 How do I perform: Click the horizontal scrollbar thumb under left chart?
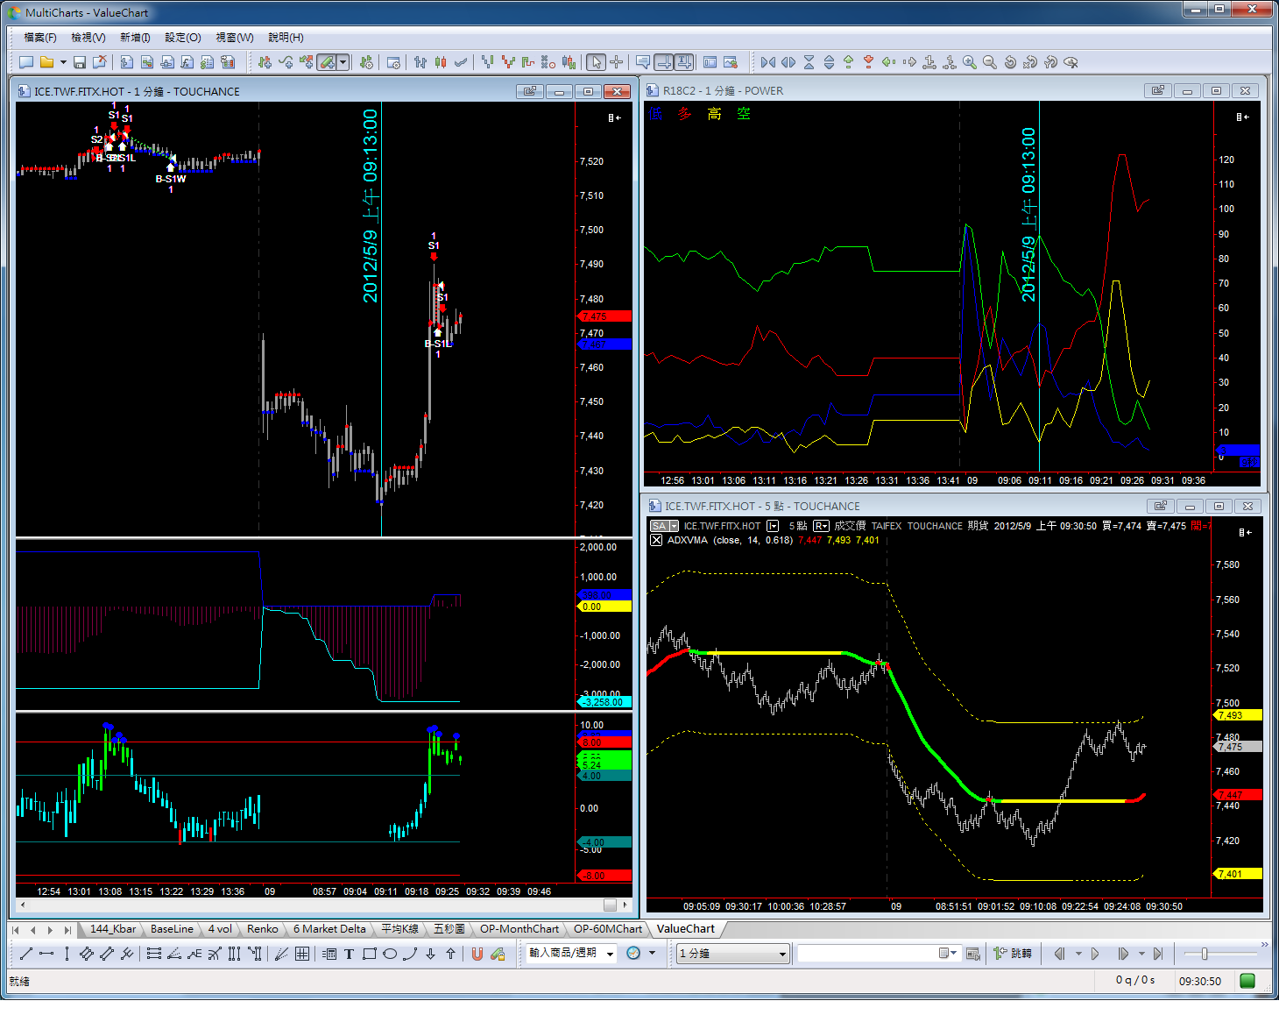[610, 905]
